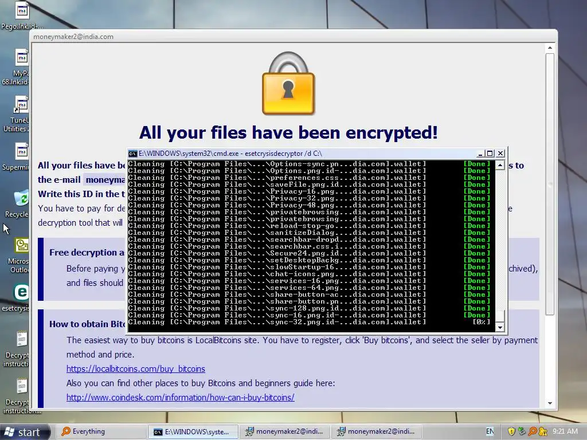
Task: Open the coindesk how-can-i-buy-bitcoins link
Action: coord(181,398)
